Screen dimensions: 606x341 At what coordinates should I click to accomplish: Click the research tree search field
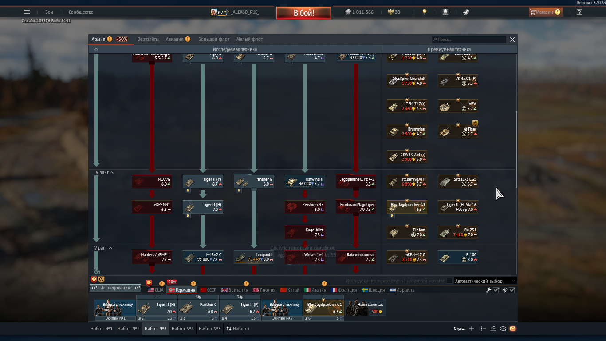469,40
